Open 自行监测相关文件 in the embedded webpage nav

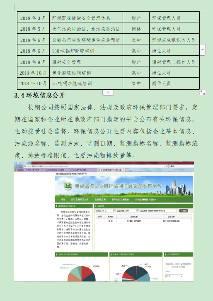[x=80, y=199]
